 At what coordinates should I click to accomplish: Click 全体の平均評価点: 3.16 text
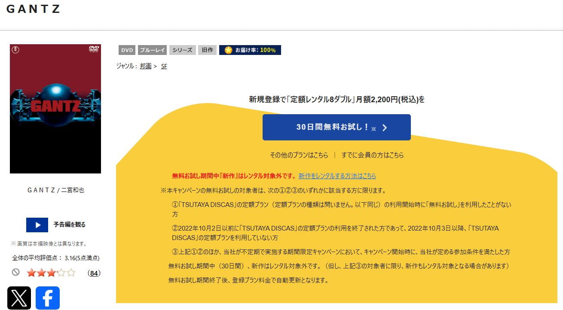point(56,258)
